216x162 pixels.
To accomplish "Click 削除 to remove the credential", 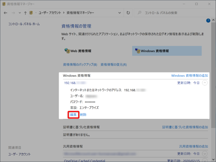I will coord(83,115).
